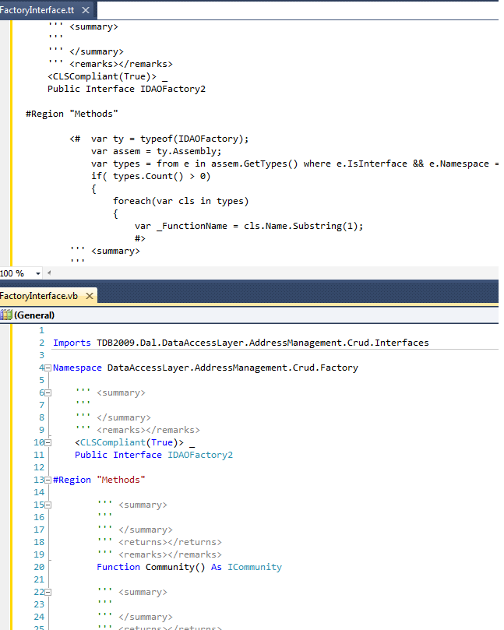Collapse the Methods region at line 13
Image resolution: width=504 pixels, height=630 pixels.
(x=48, y=480)
